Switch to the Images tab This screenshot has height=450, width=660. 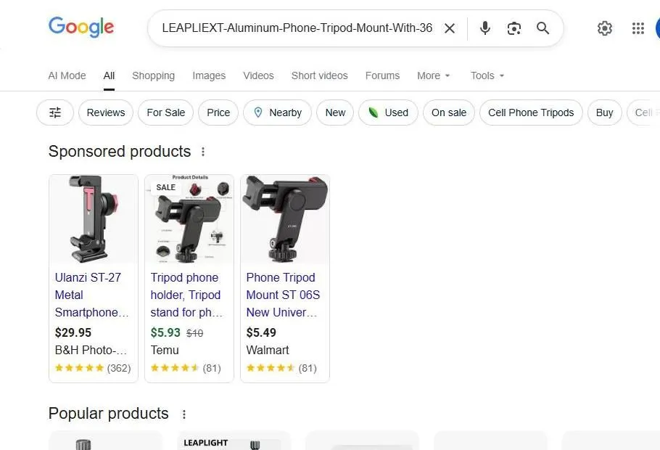click(x=209, y=75)
